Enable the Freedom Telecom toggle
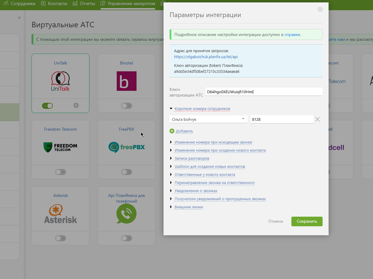 [x=60, y=172]
